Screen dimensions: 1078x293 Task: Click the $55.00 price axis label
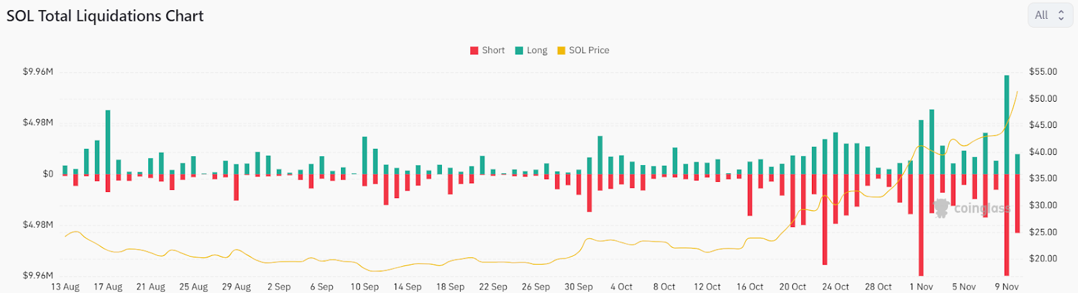pos(1043,72)
